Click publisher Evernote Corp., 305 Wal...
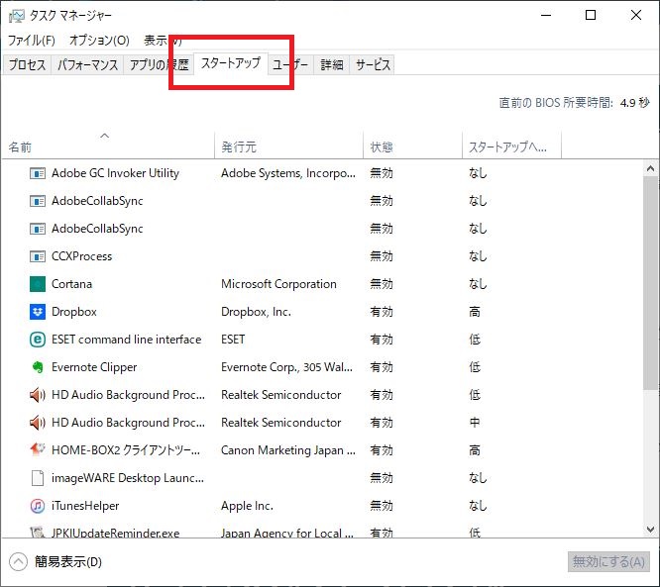The width and height of the screenshot is (660, 587). [x=286, y=367]
